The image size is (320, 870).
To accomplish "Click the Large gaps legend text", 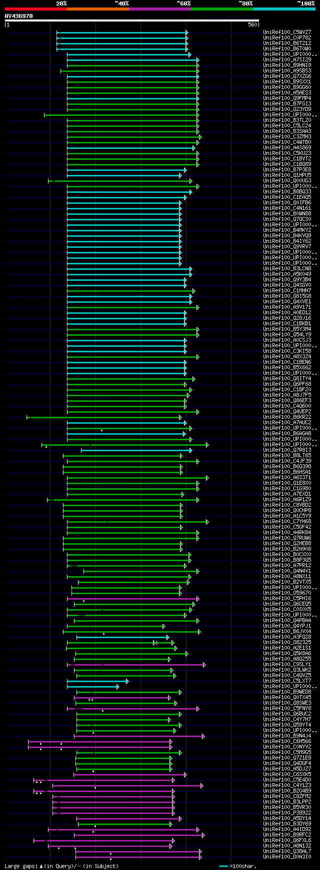I will 61,866.
